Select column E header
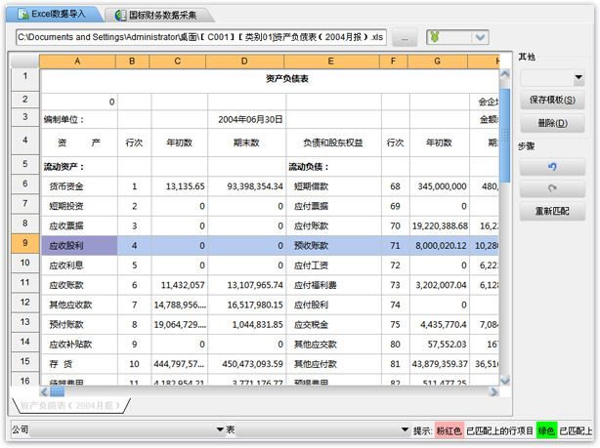 click(x=331, y=61)
